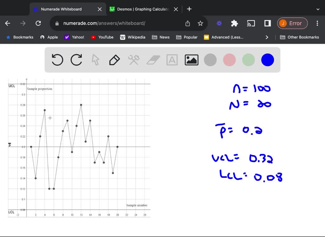Open the Chrome three-dot menu
This screenshot has height=237, width=325.
pyautogui.click(x=317, y=23)
